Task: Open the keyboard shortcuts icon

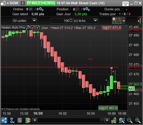Action: (x=125, y=4)
